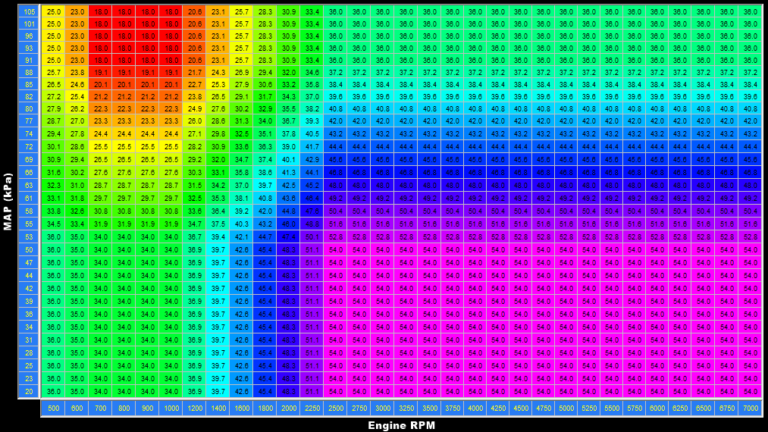The height and width of the screenshot is (432, 768).
Task: Select the 7000 RPM column header
Action: pyautogui.click(x=750, y=408)
